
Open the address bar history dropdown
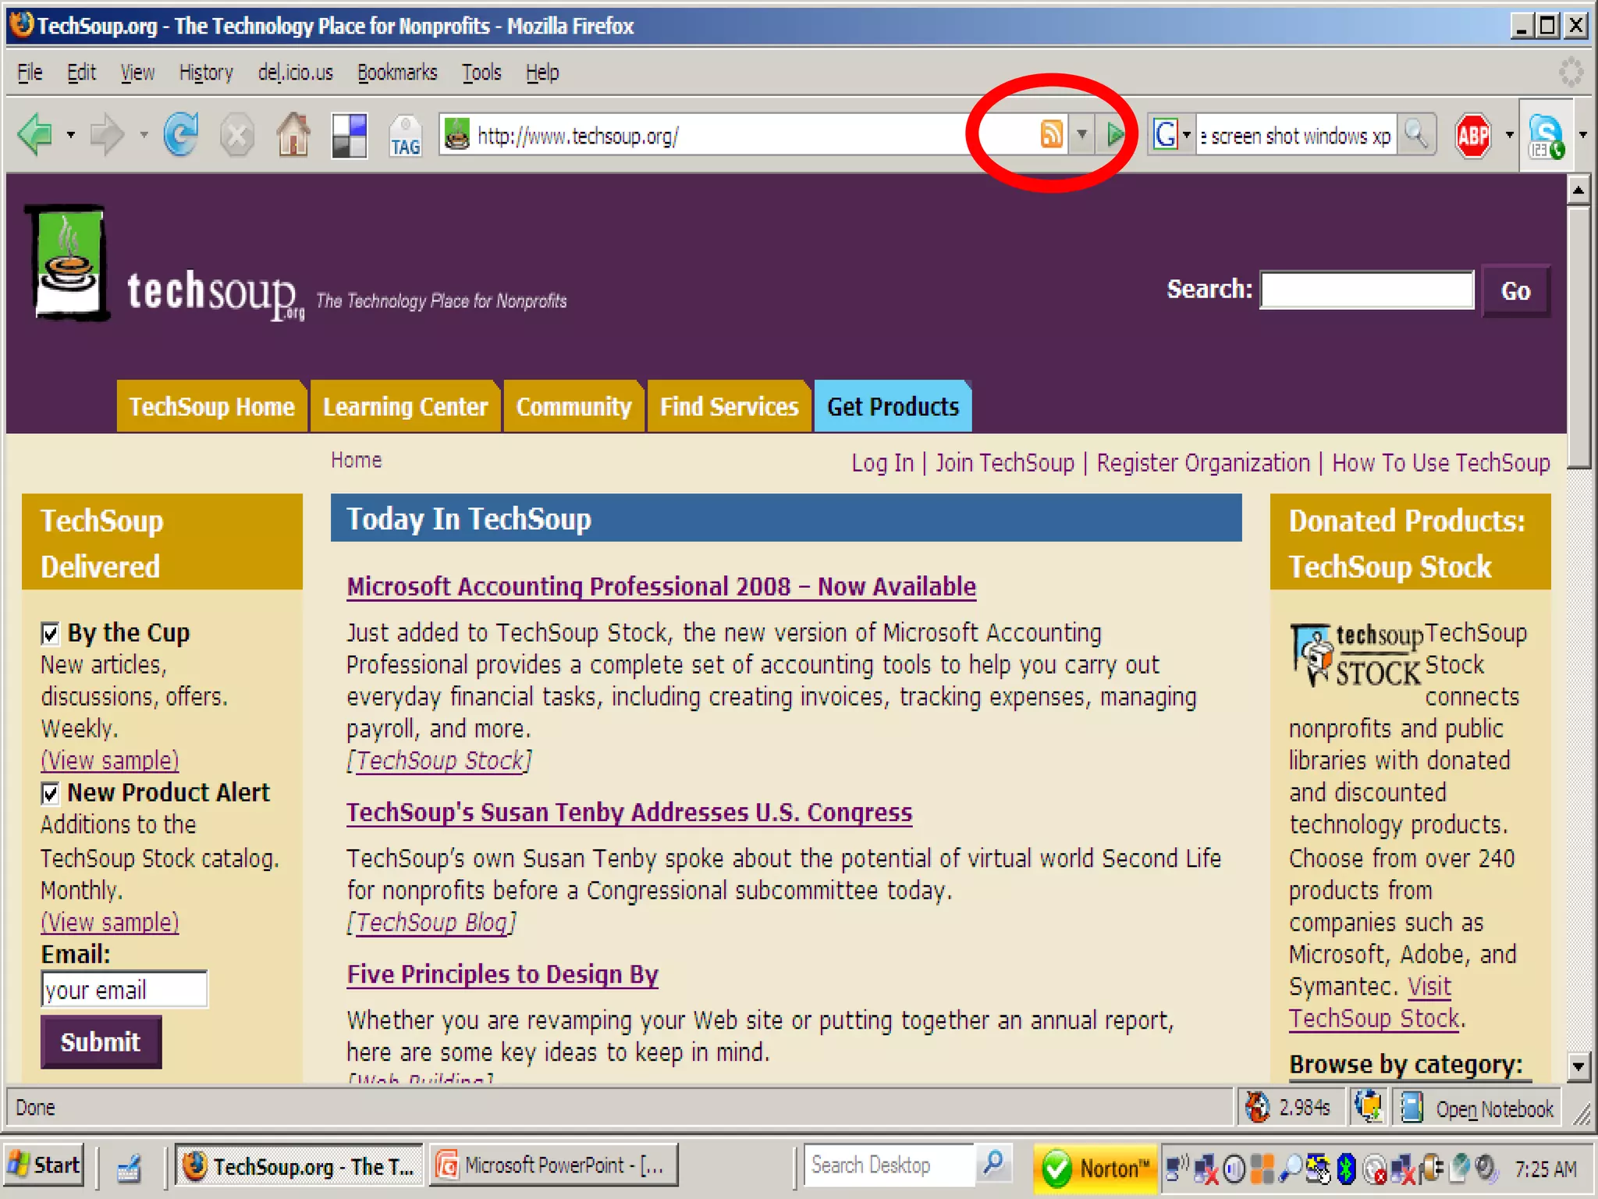pyautogui.click(x=1081, y=134)
